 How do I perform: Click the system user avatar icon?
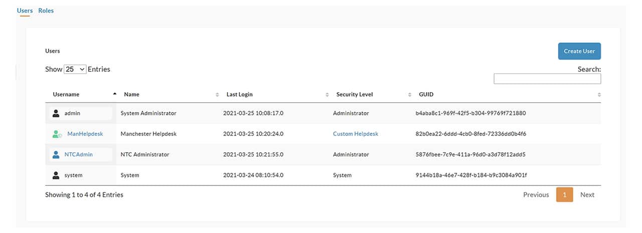(x=56, y=175)
